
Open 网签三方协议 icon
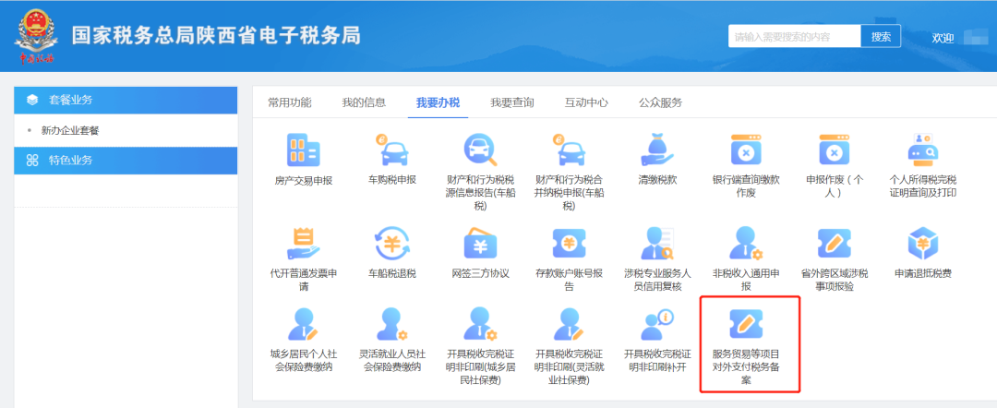[480, 244]
